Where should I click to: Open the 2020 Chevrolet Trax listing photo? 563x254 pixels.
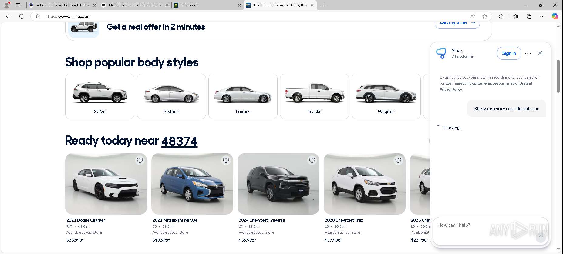pyautogui.click(x=365, y=184)
